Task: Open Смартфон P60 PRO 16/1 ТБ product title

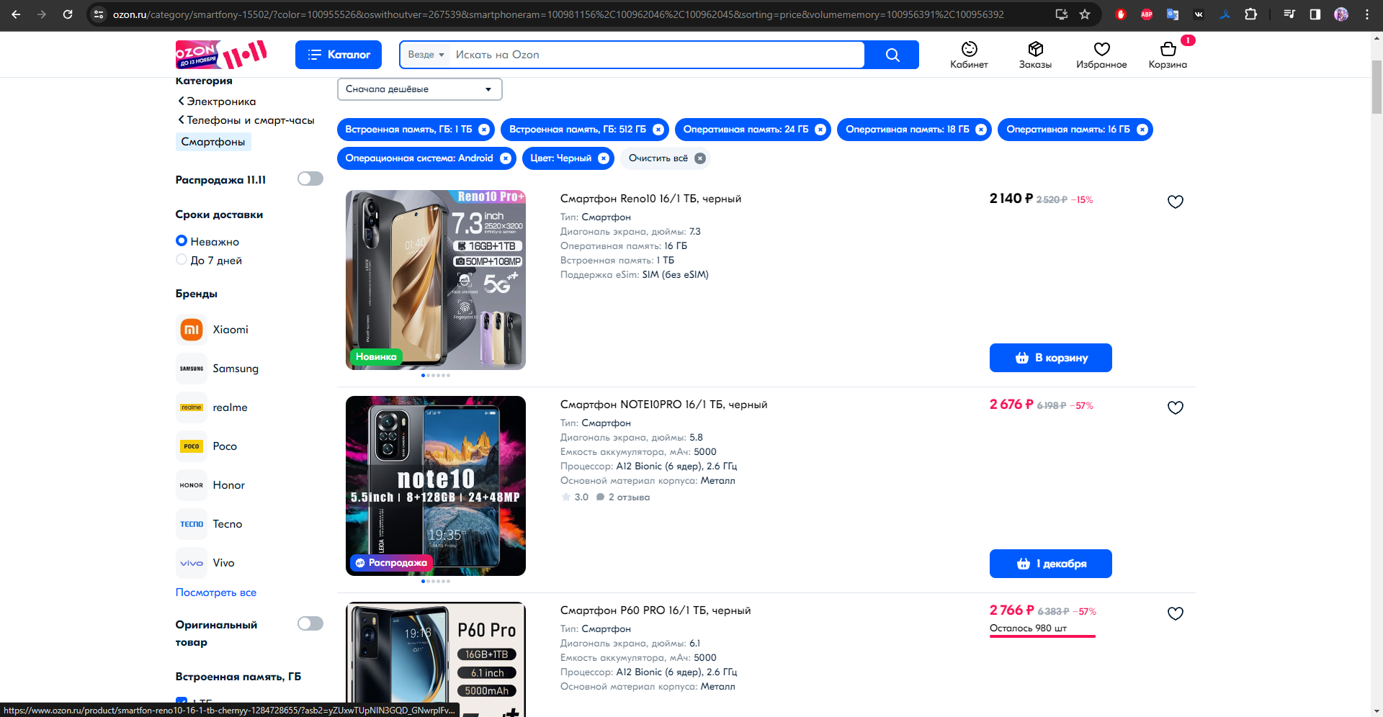Action: [655, 610]
